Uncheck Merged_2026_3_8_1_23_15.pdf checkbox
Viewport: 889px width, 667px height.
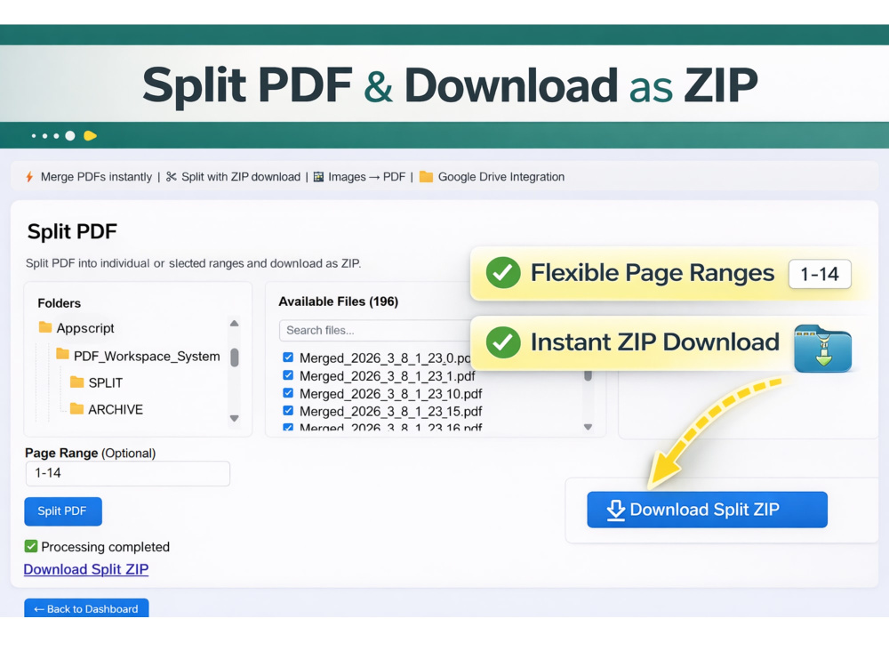tap(288, 410)
